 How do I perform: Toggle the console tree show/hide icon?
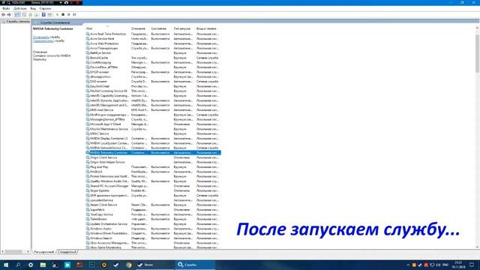(x=17, y=15)
